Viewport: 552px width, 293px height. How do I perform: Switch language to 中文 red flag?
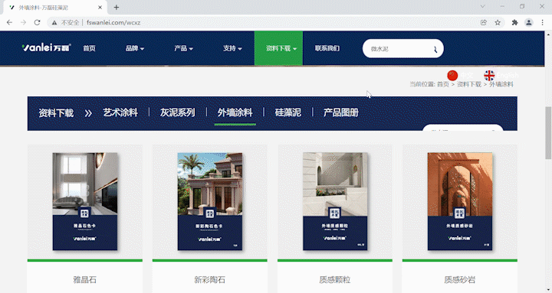pos(460,75)
